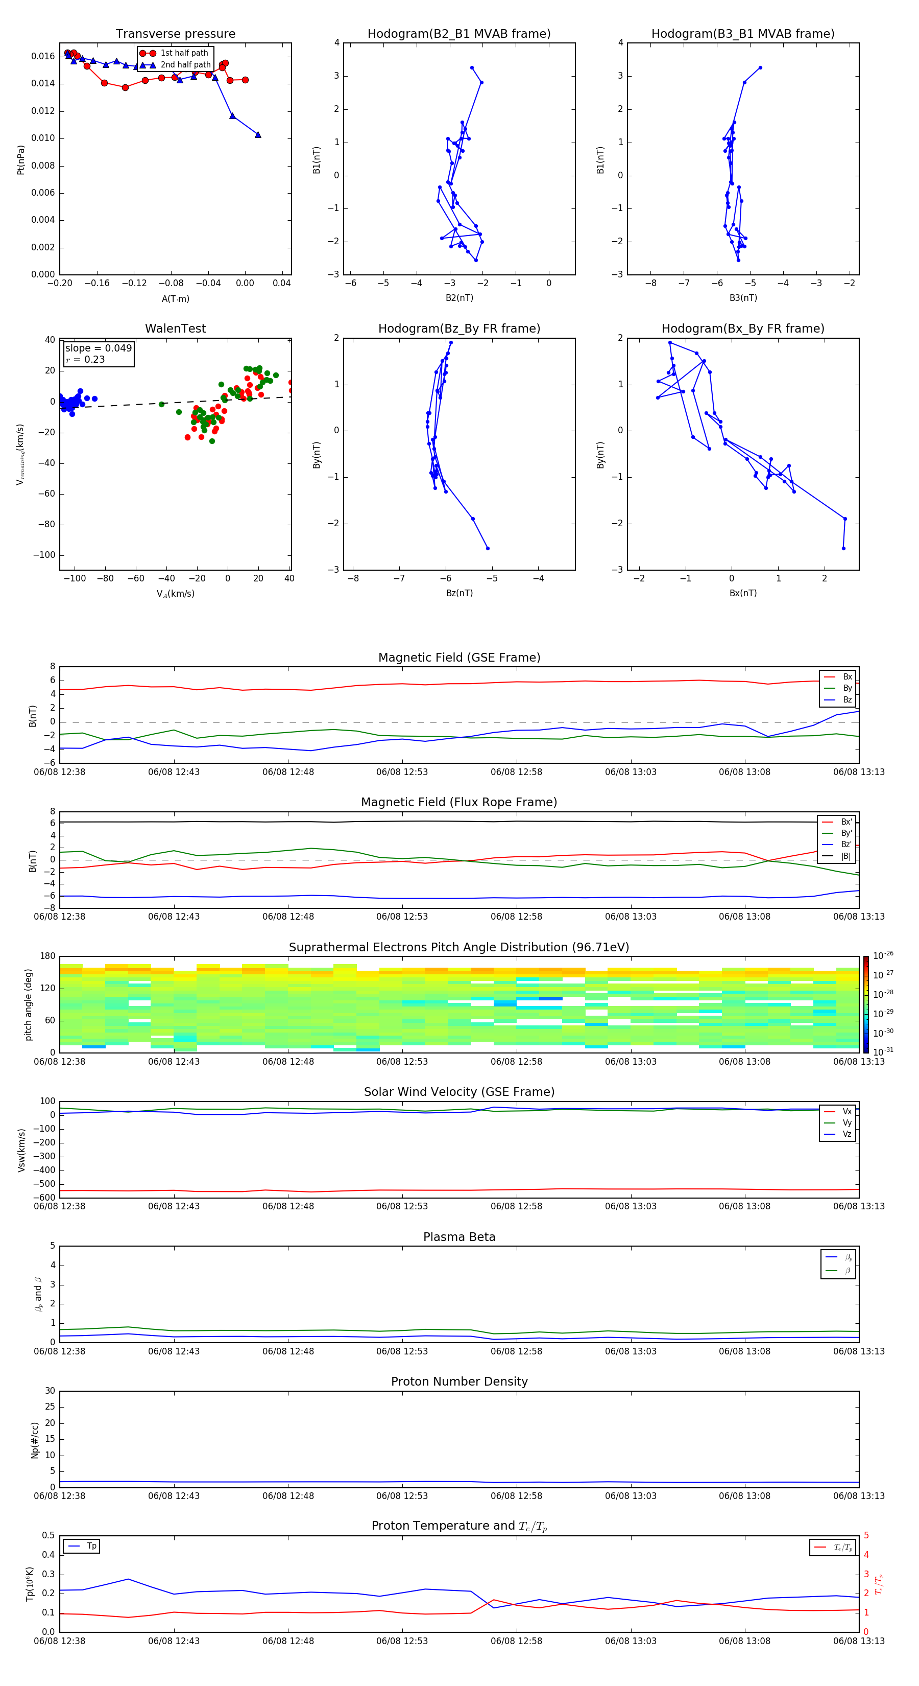Click the "B3(nT)" x-axis label
919x1686 pixels.
743,298
